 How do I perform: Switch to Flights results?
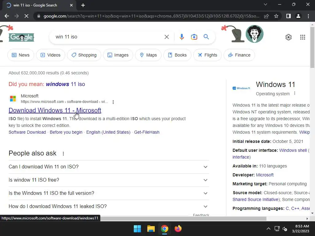pos(208,55)
